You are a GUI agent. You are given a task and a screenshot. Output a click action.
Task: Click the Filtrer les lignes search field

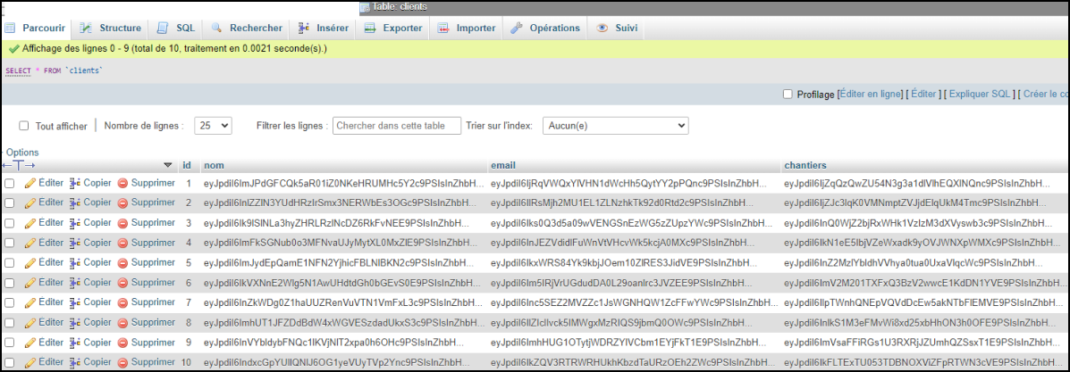coord(396,126)
